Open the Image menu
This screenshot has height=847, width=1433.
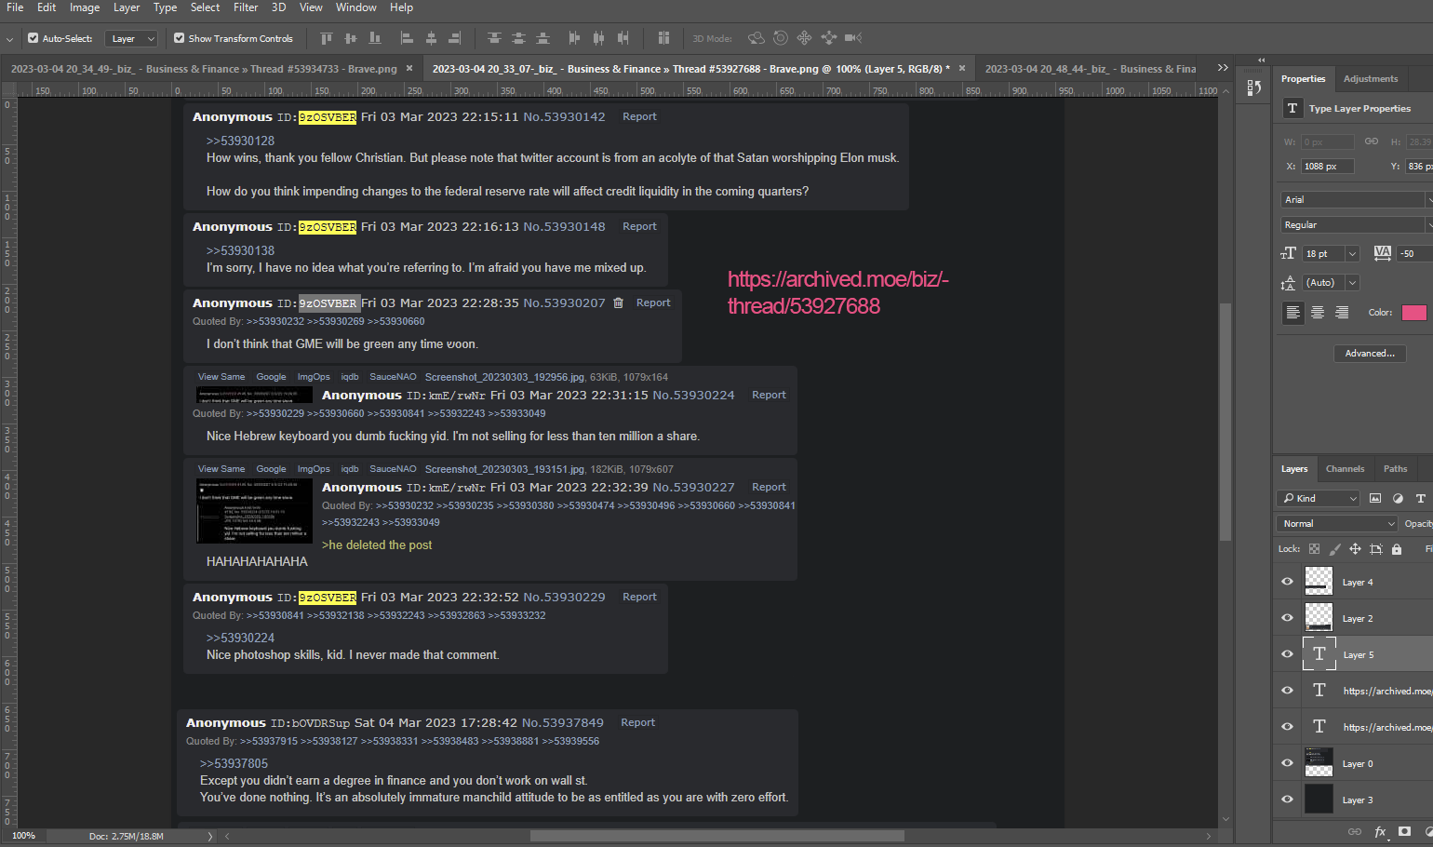coord(85,7)
